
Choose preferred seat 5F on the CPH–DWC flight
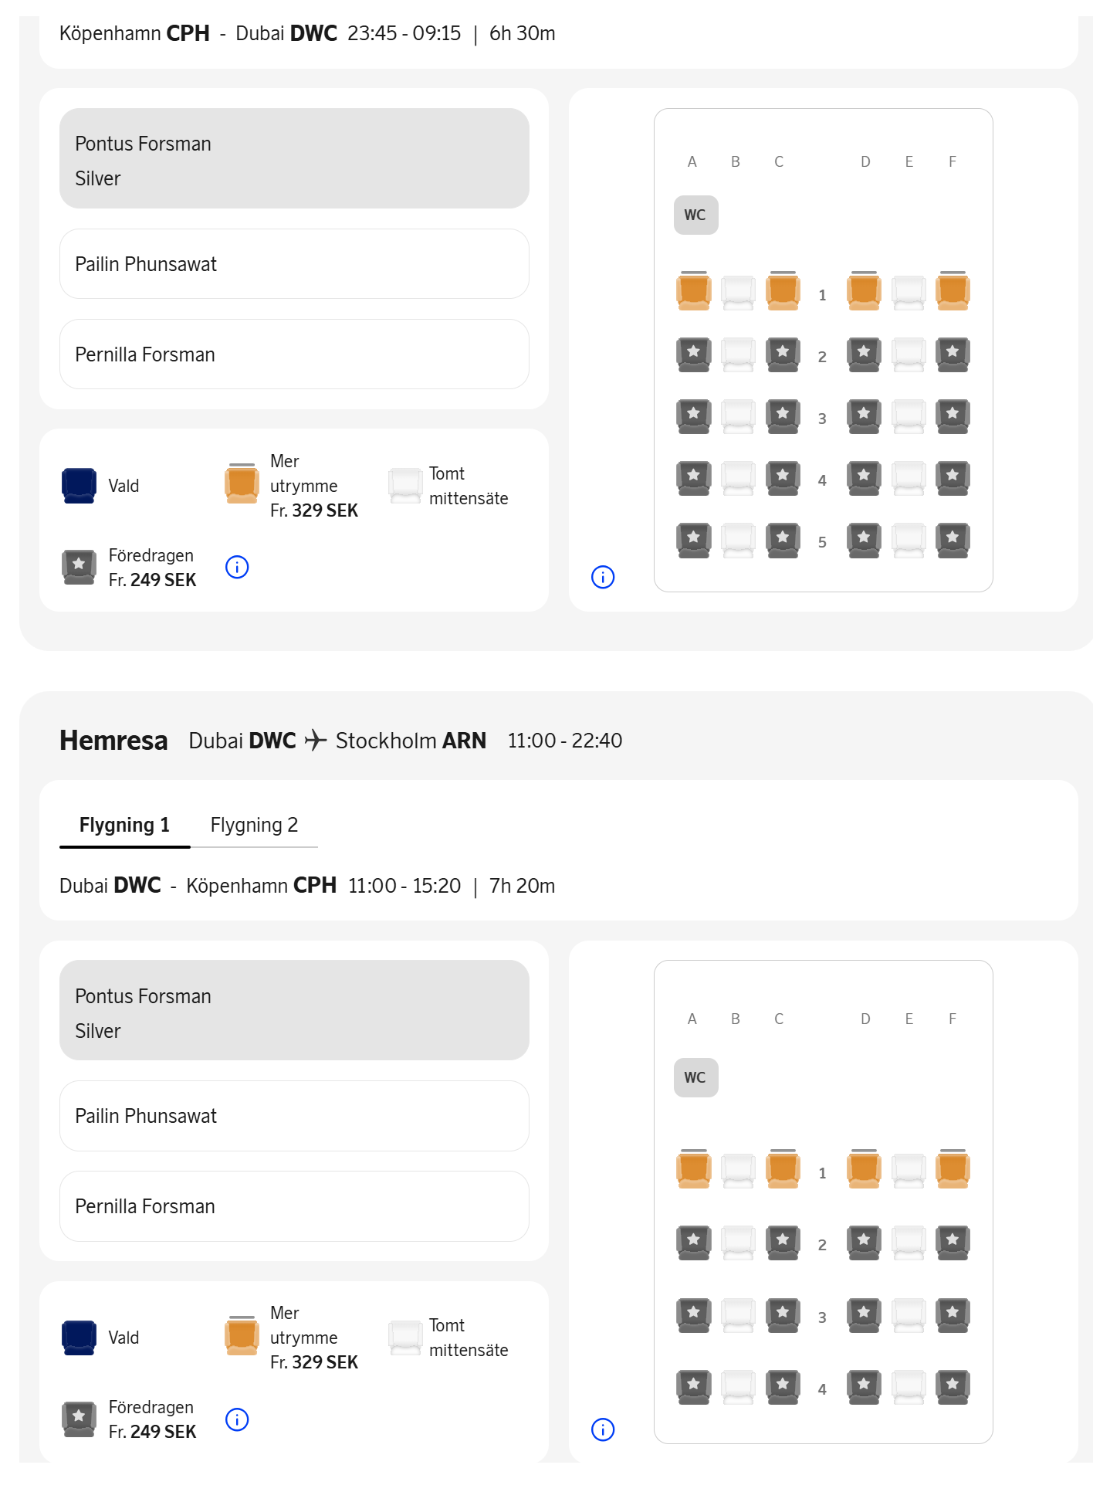953,540
